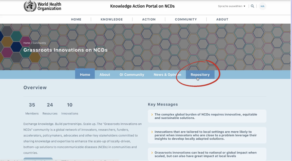Open the ACTION navigation menu
Image resolution: width=292 pixels, height=161 pixels.
coord(149,19)
